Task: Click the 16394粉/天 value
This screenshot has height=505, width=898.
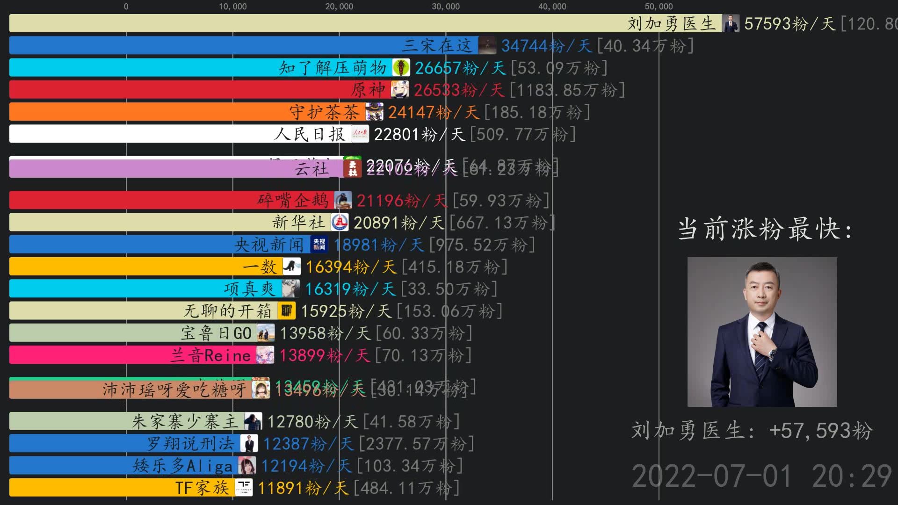Action: [351, 267]
